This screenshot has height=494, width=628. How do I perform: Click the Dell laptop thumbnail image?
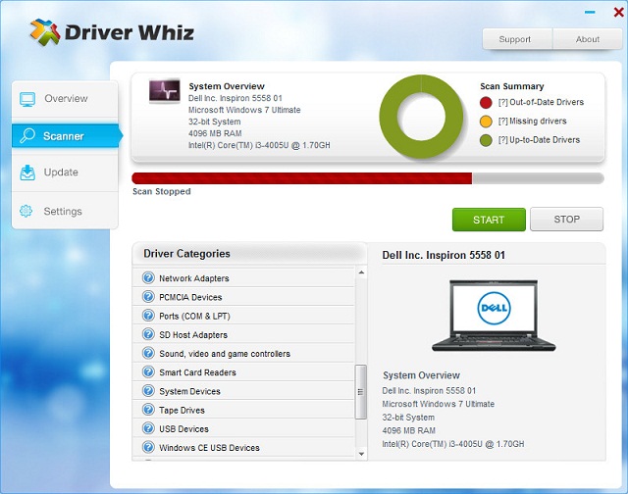coord(494,316)
